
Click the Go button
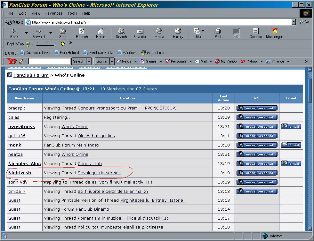pyautogui.click(x=304, y=22)
